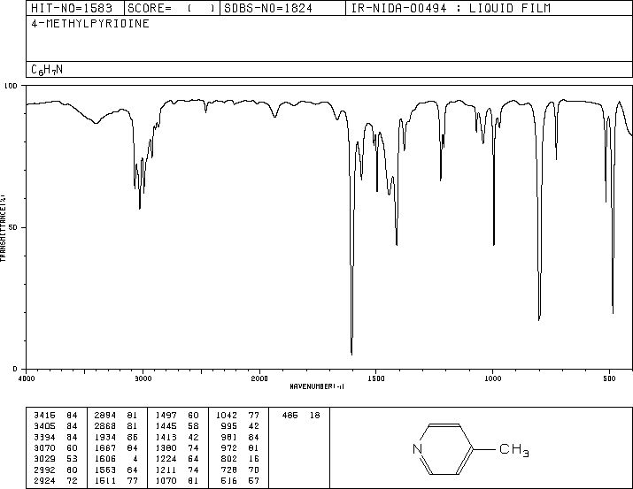Click the 50 label on the transmittance axis

point(13,227)
